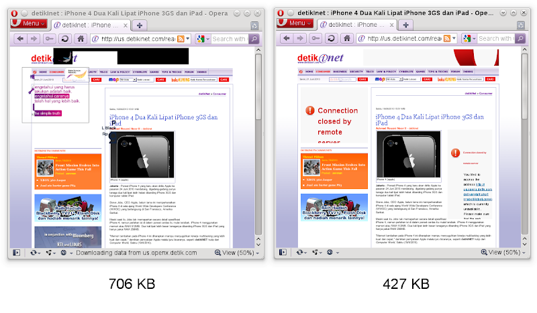Screen dimensions: 537x313
Task: Click iPhone 4 photo in left window's article
Action: (142, 154)
